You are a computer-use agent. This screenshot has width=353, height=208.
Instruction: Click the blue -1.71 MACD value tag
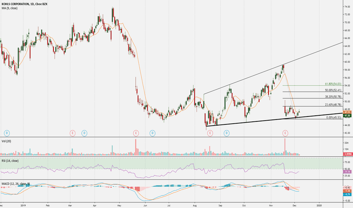[x=347, y=194]
